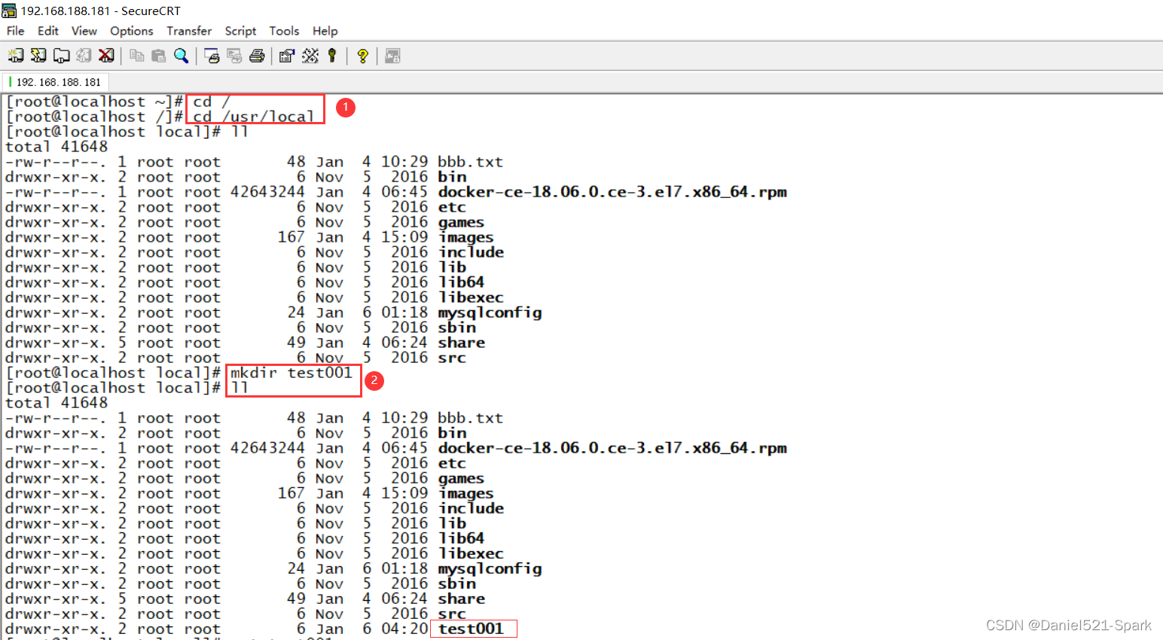
Task: Click the yellow question mark Help icon
Action: coord(362,56)
